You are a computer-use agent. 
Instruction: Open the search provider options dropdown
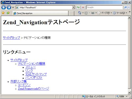point(129,7)
